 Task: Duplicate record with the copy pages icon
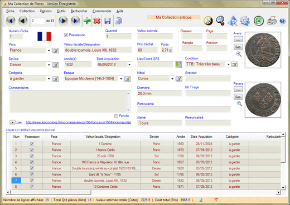pos(118,21)
